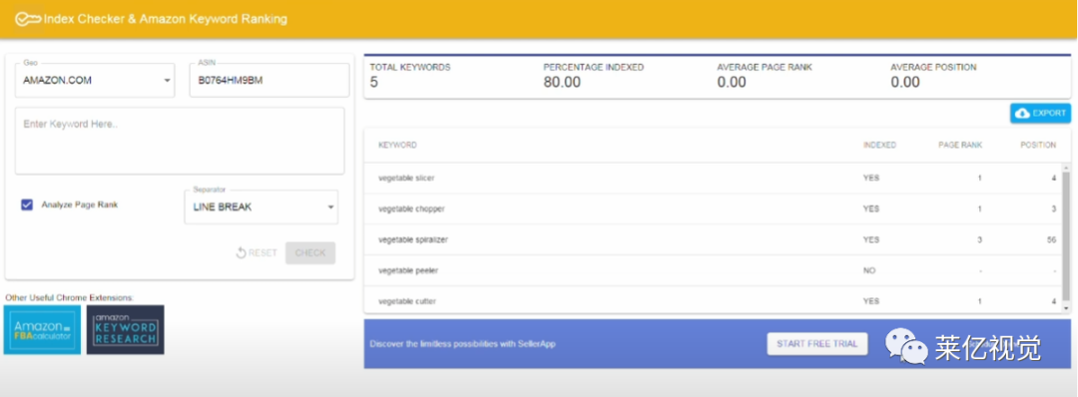Select the vegetable spiralizer keyword row
The height and width of the screenshot is (397, 1078).
[713, 239]
